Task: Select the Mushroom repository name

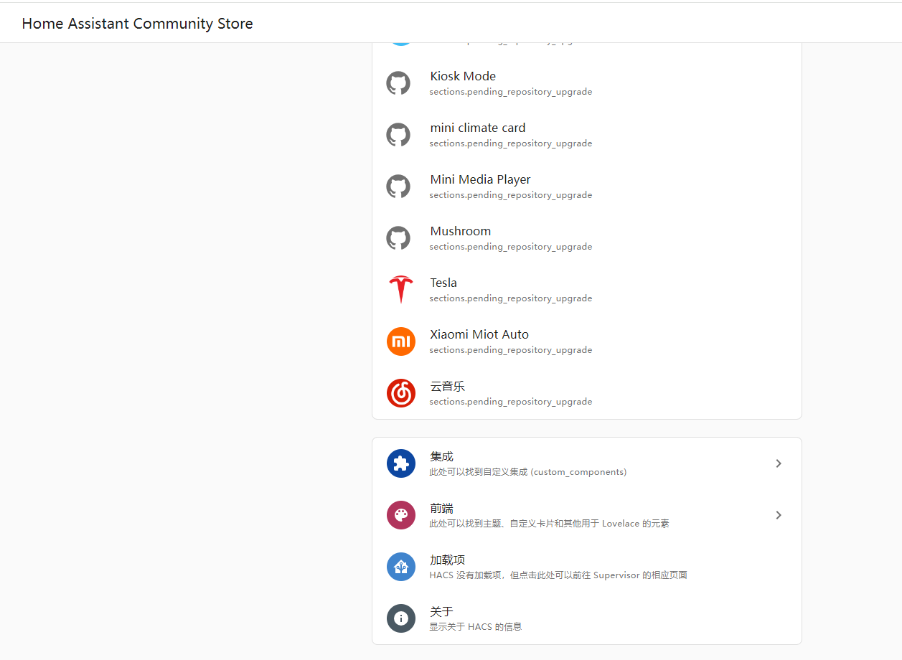Action: 460,231
